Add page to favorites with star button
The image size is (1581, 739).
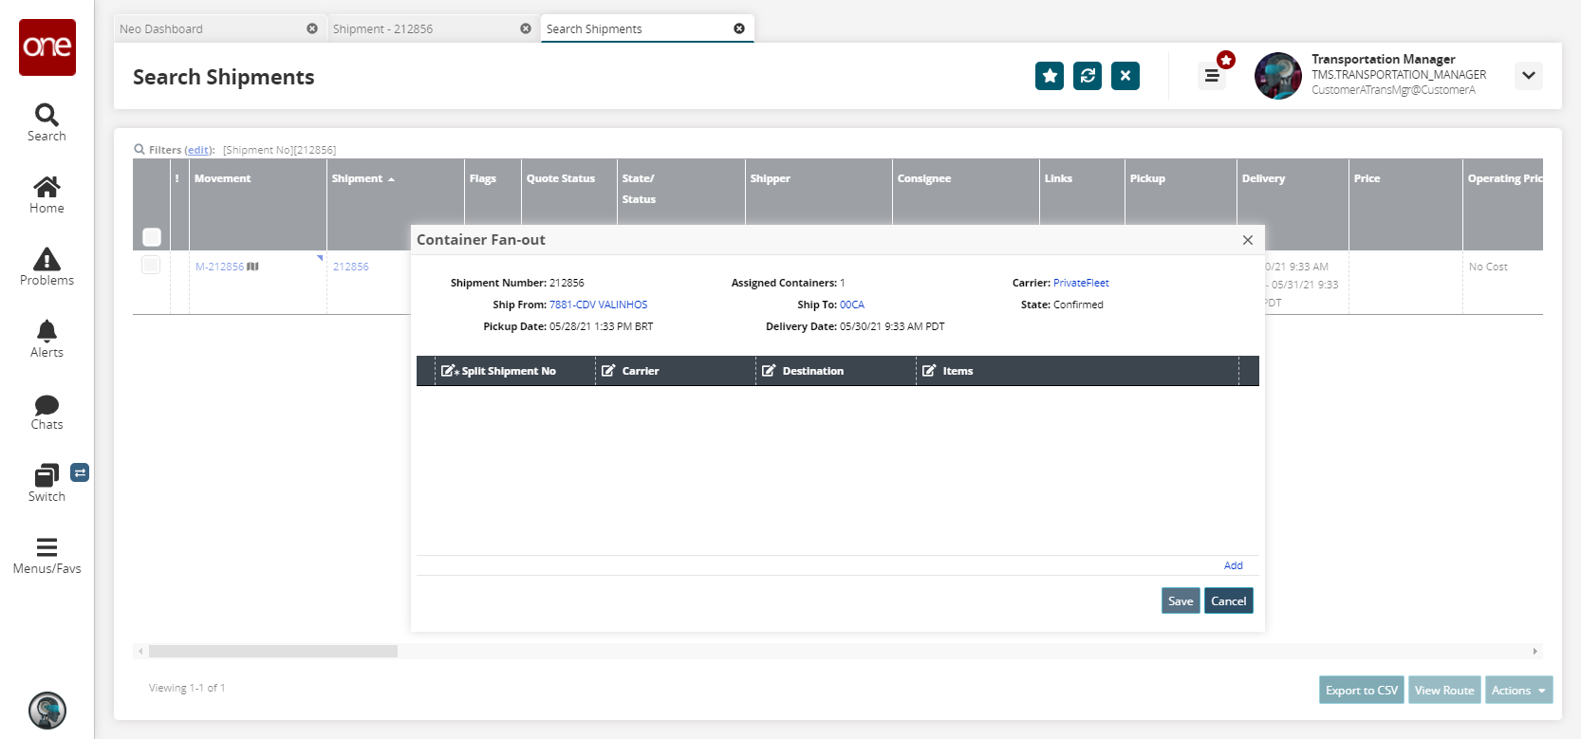tap(1049, 76)
